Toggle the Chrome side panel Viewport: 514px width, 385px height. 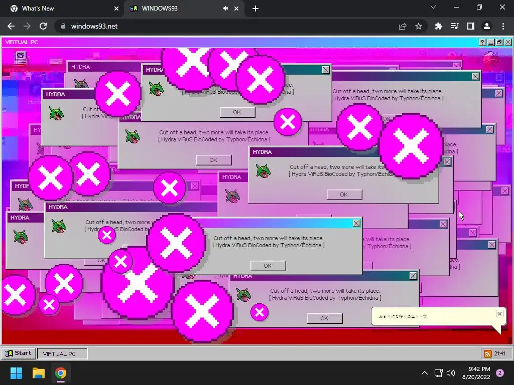click(471, 26)
